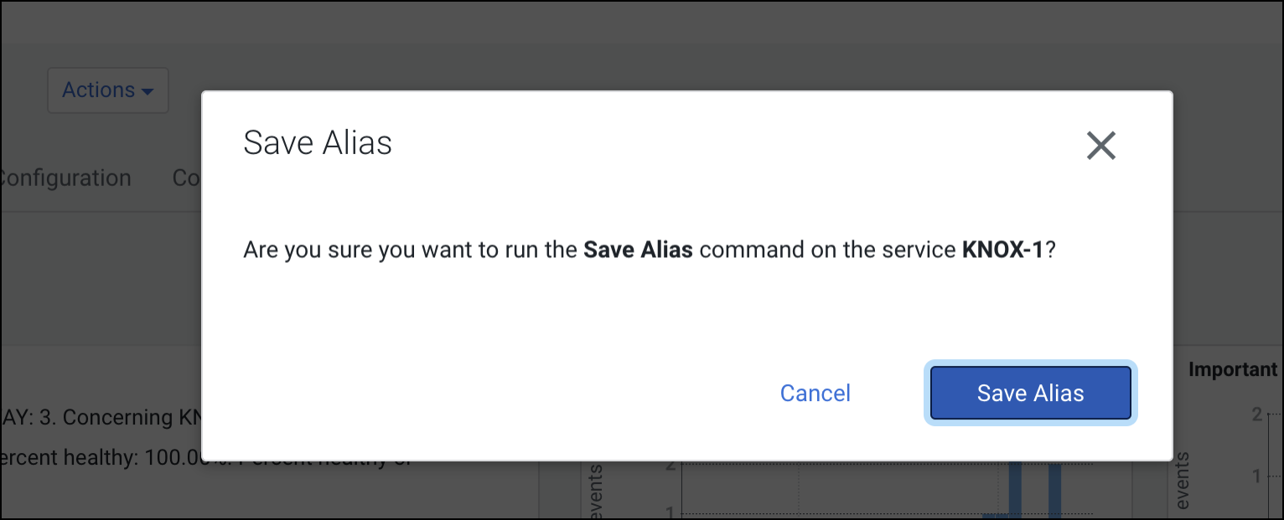Confirm with the blue Save Alias button
The width and height of the screenshot is (1284, 520).
click(1030, 393)
